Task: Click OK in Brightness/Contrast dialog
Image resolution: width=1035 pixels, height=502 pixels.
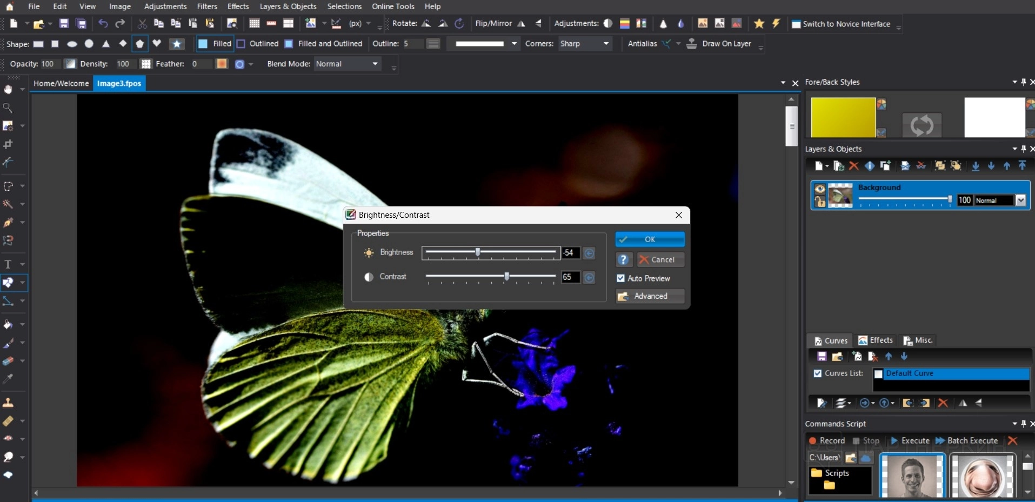Action: (x=650, y=239)
